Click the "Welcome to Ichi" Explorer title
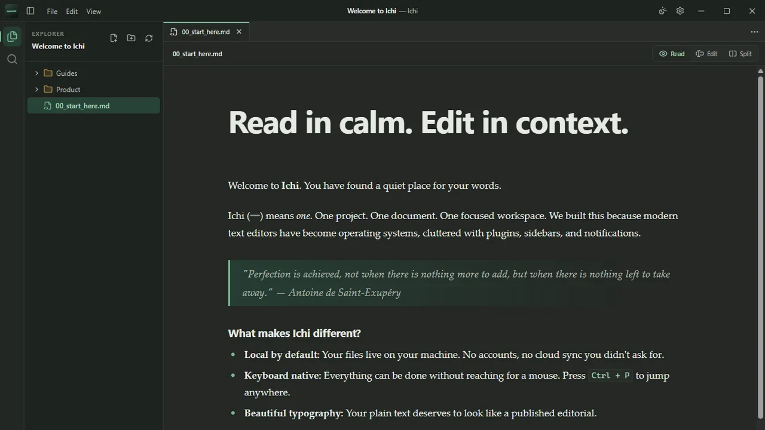765x430 pixels. click(x=58, y=46)
